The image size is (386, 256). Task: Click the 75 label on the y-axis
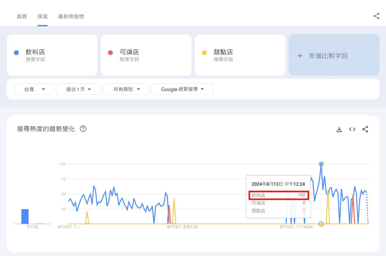click(x=63, y=179)
